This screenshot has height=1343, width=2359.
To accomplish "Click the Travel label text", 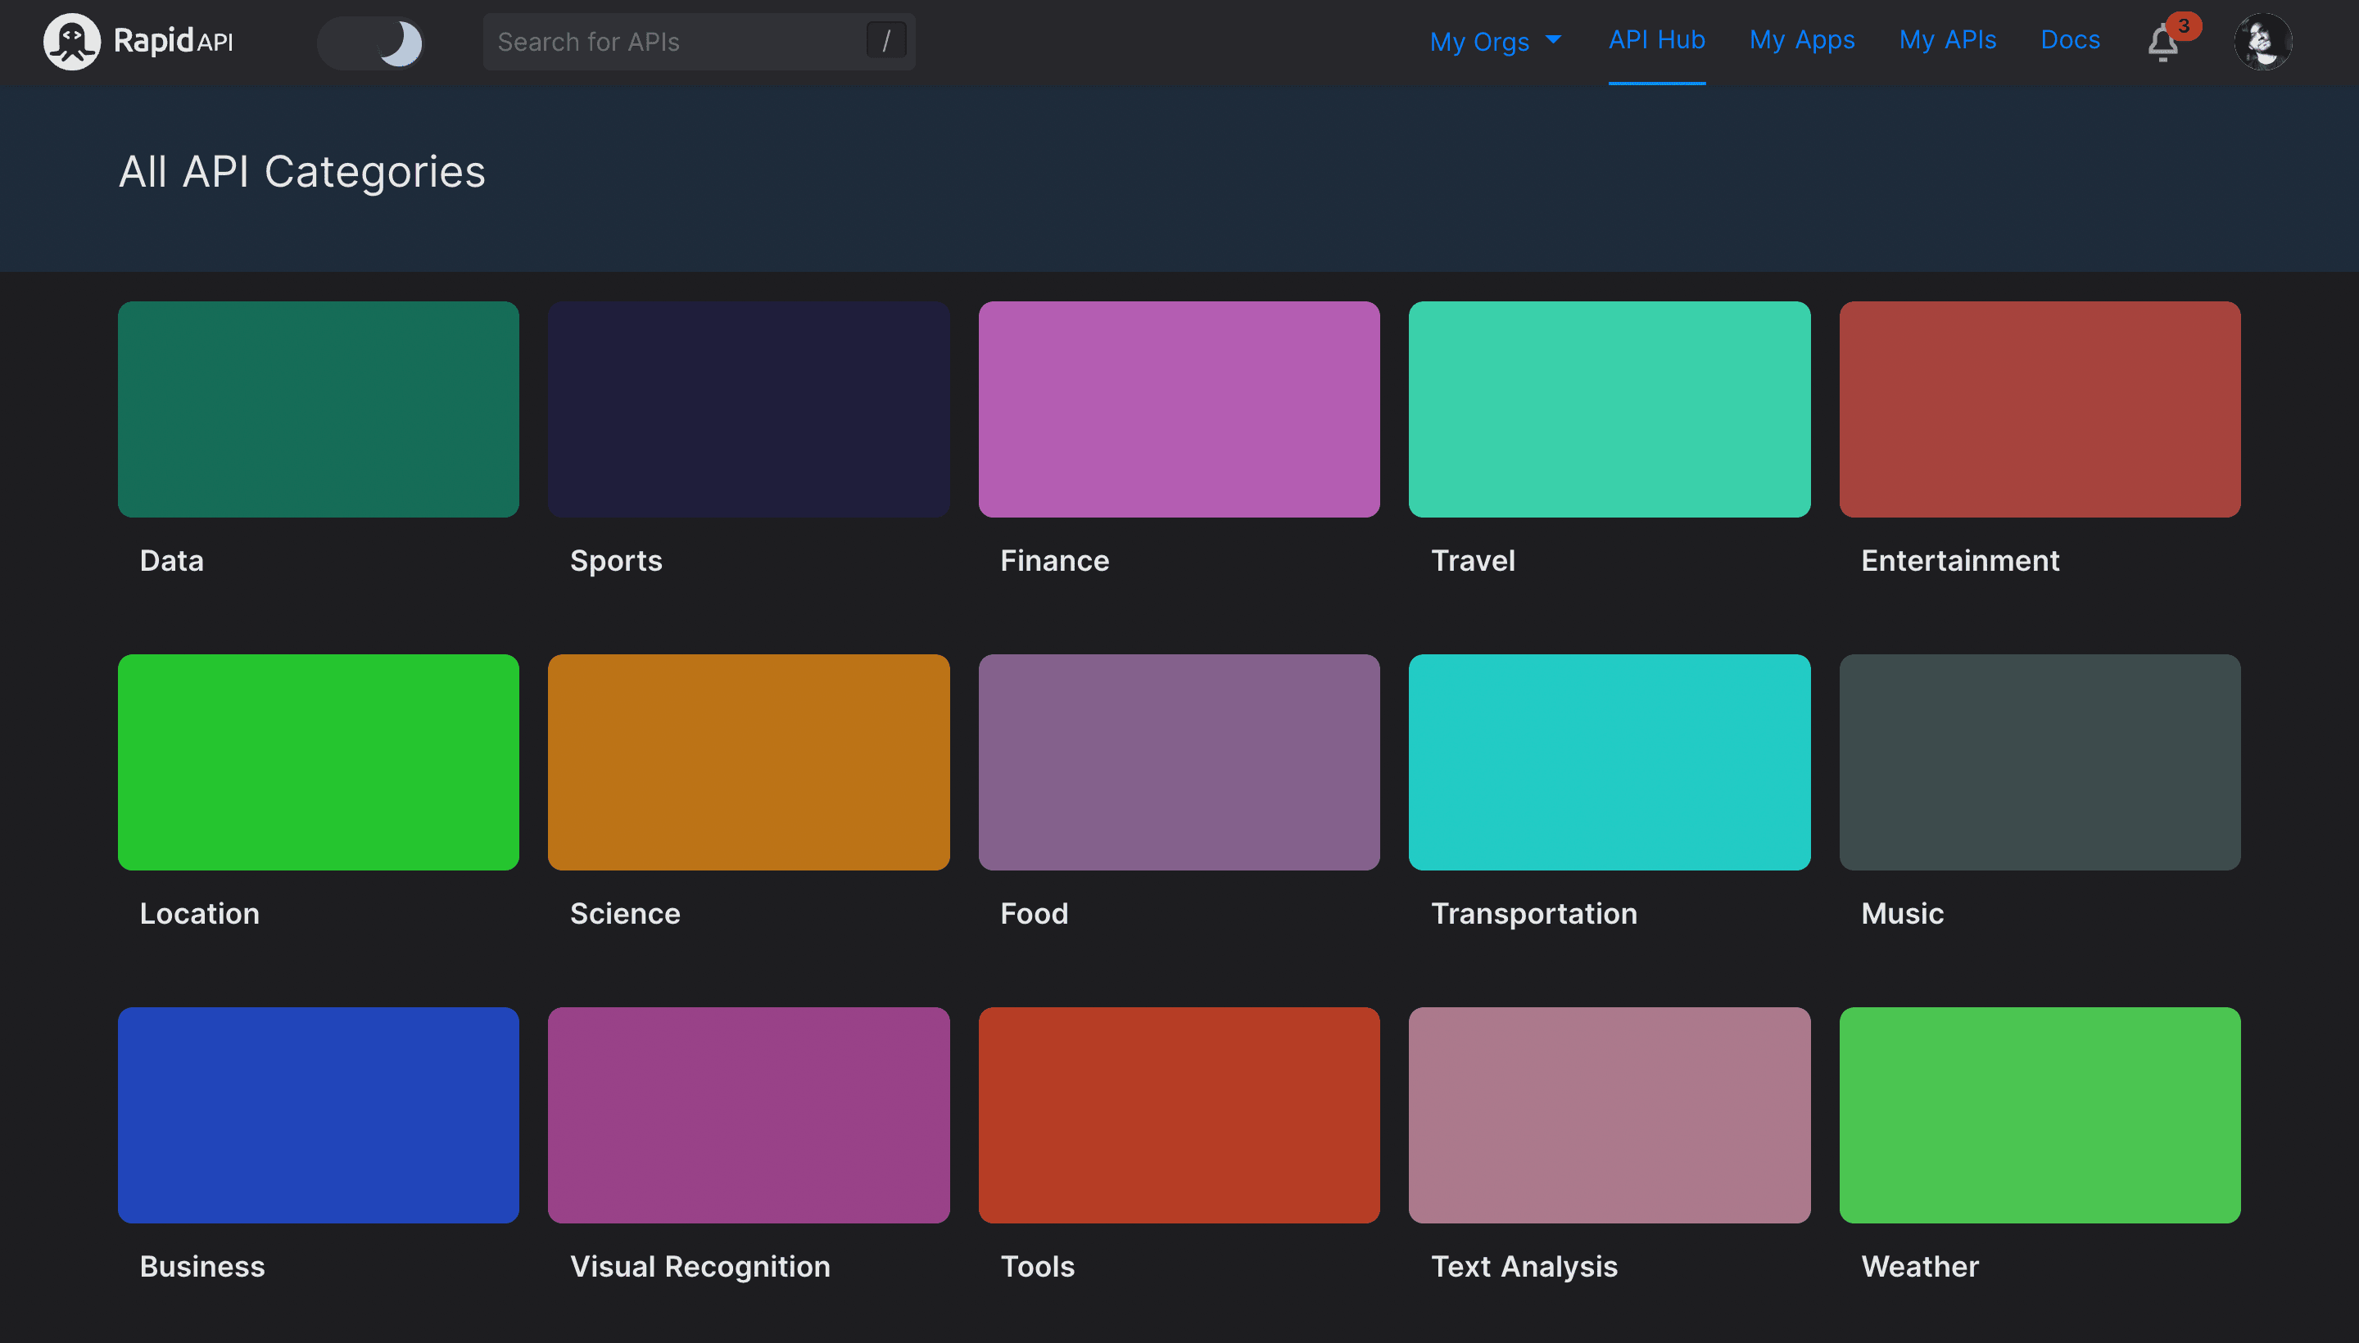I will coord(1473,561).
